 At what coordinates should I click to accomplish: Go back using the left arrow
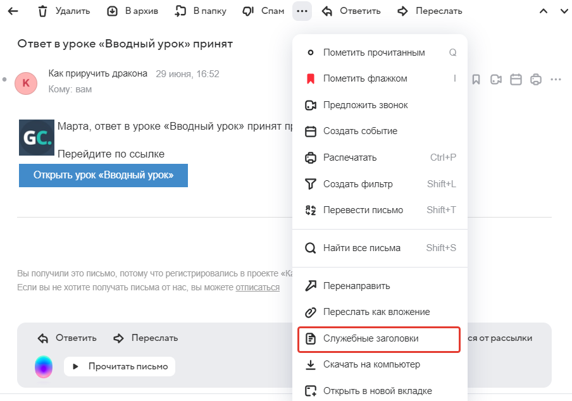click(x=13, y=11)
